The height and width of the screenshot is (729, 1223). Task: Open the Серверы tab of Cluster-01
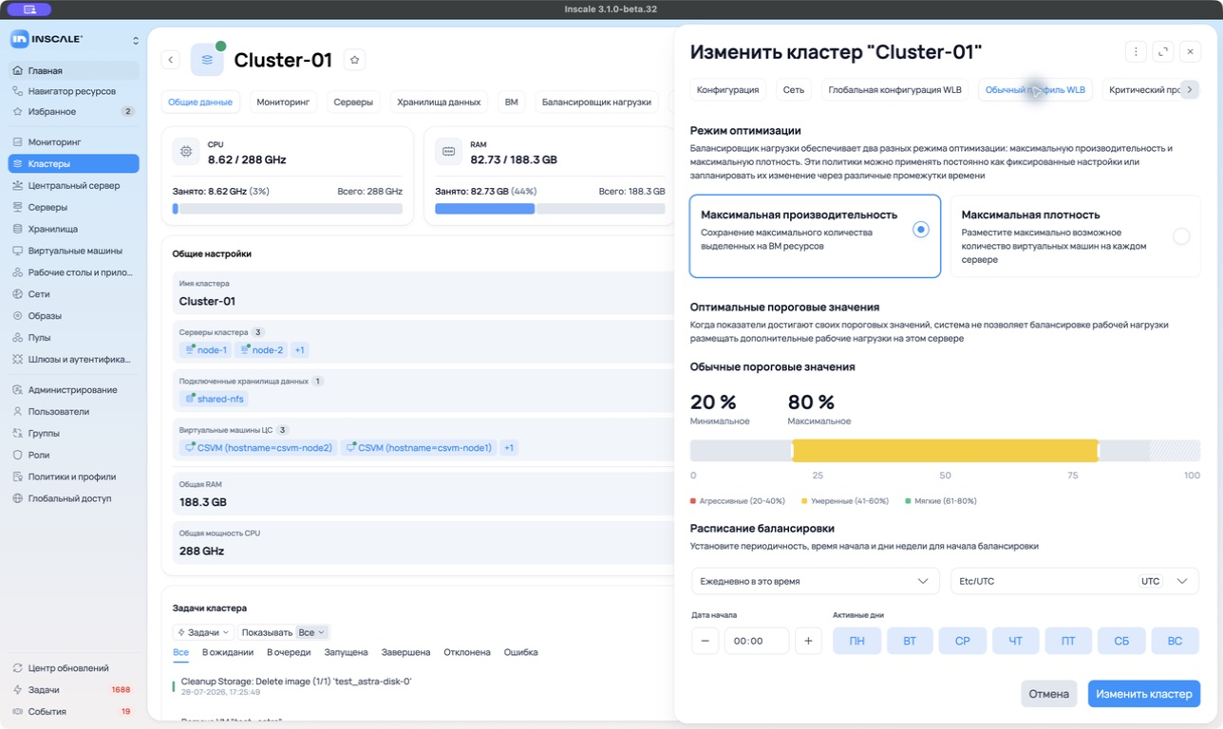click(353, 102)
